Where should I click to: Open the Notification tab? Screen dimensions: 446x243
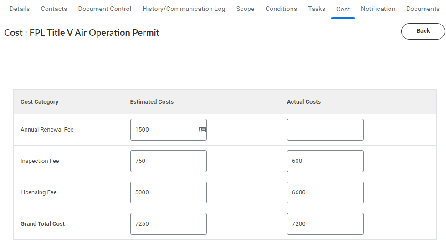pos(378,9)
